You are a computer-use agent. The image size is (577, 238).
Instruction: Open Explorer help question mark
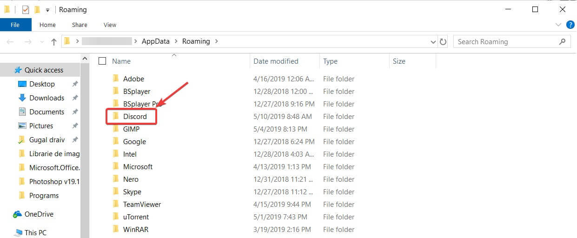[x=571, y=25]
